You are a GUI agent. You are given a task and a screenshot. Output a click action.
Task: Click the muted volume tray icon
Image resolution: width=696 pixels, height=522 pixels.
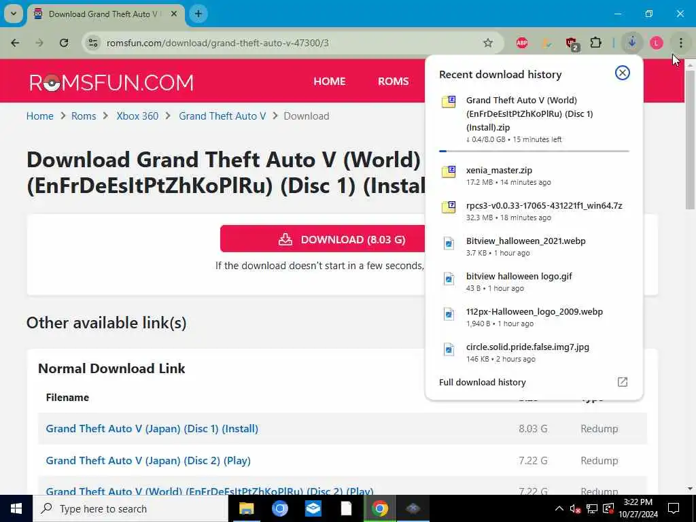point(575,508)
